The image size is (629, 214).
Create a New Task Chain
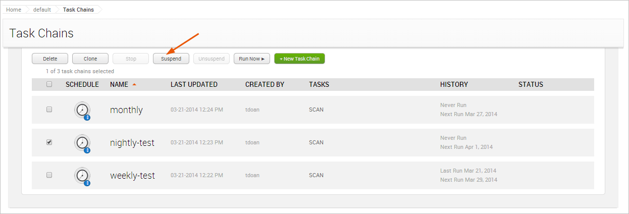click(299, 59)
